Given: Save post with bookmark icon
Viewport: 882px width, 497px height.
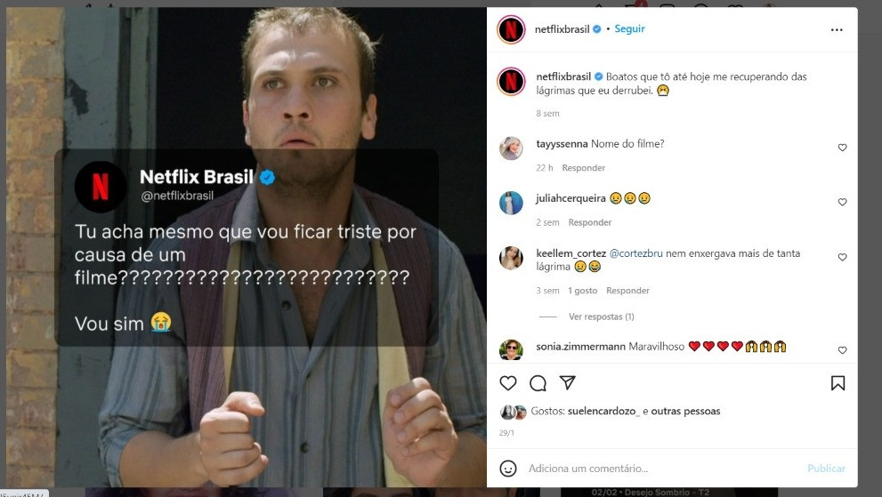Looking at the screenshot, I should coord(837,383).
